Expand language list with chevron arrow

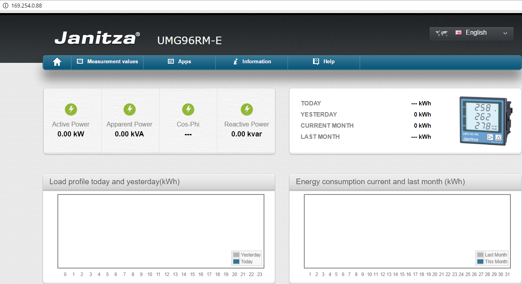coord(505,33)
